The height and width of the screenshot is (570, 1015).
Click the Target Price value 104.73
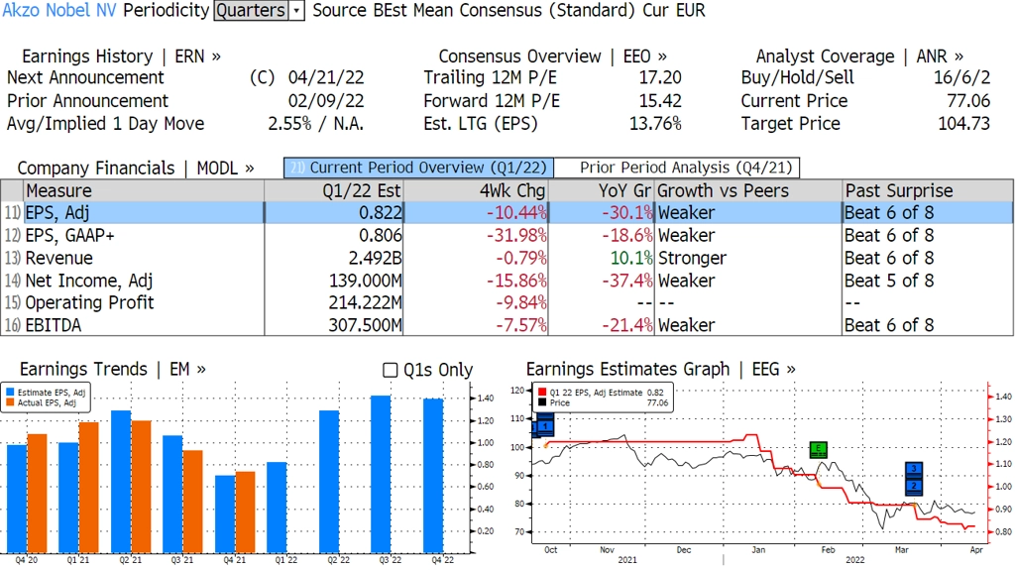click(x=963, y=124)
